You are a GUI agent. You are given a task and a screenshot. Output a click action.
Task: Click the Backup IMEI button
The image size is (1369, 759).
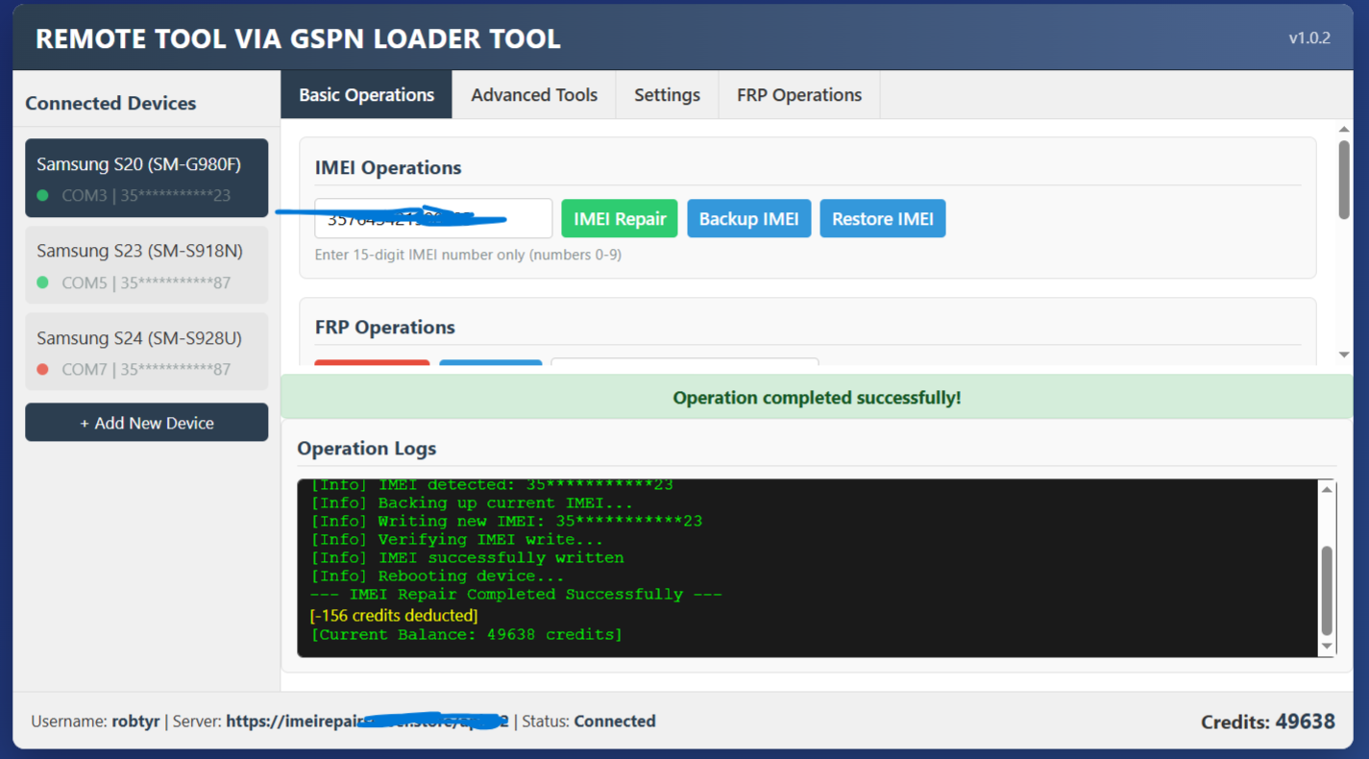coord(748,219)
